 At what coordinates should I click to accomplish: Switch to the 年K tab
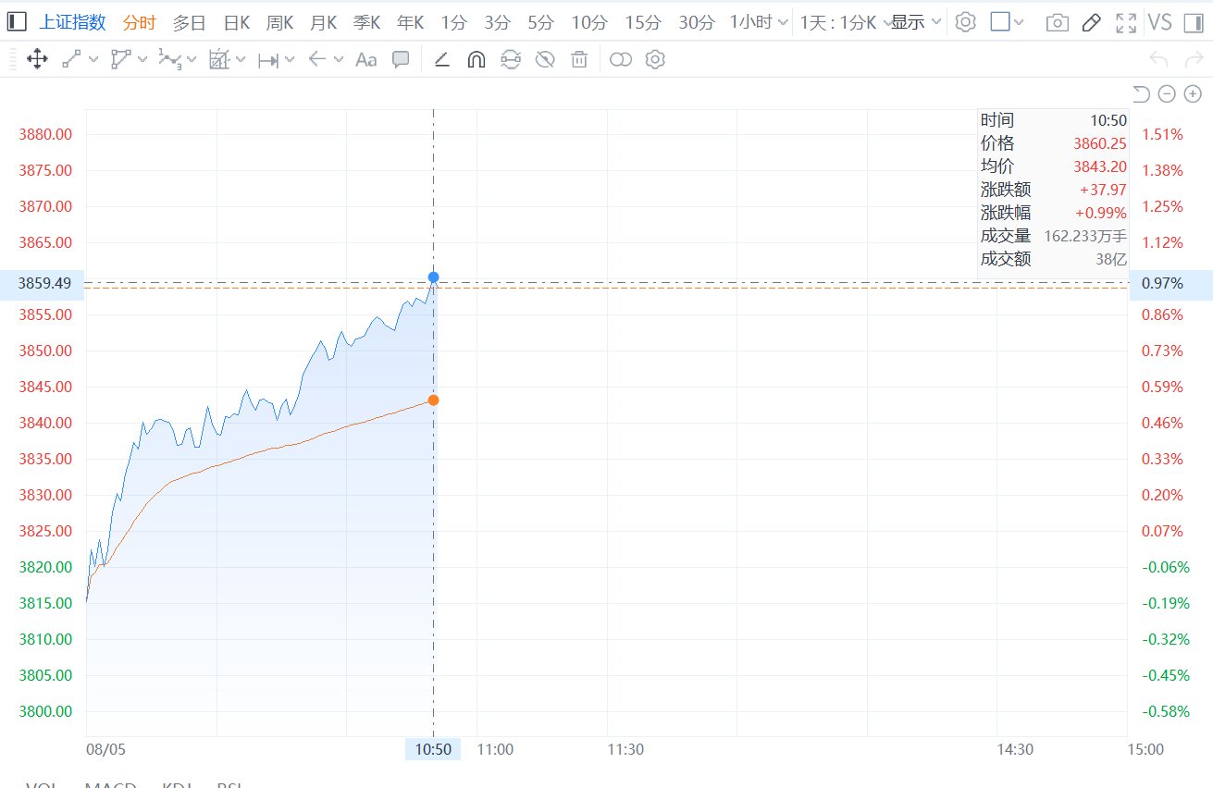pyautogui.click(x=411, y=22)
